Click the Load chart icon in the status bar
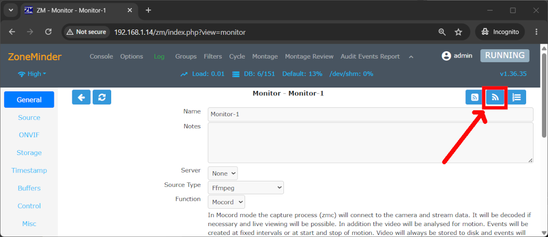Screen dimensions: 548x237 coord(184,74)
